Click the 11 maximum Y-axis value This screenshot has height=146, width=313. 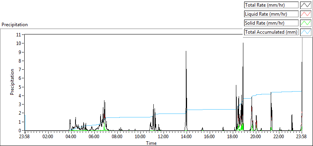19,34
